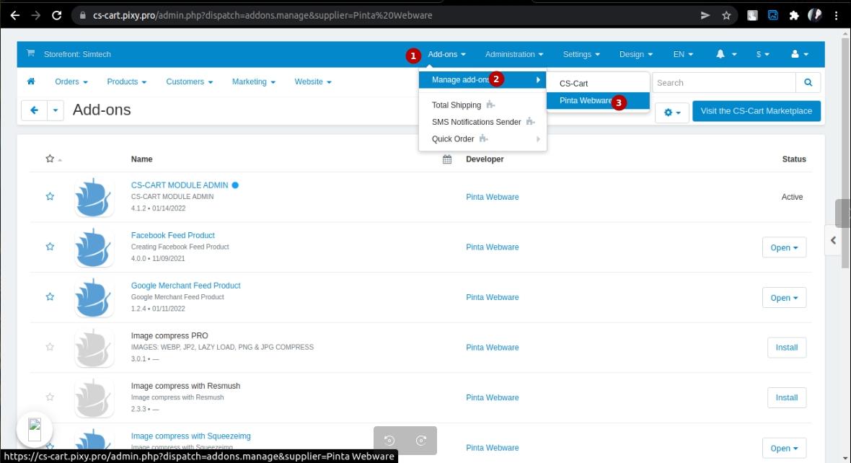Click the Google Merchant Feed Product logo

pos(93,297)
